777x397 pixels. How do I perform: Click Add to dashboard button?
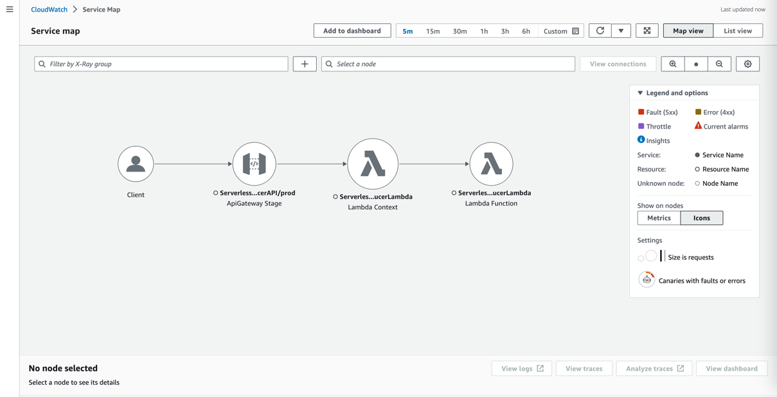[352, 31]
